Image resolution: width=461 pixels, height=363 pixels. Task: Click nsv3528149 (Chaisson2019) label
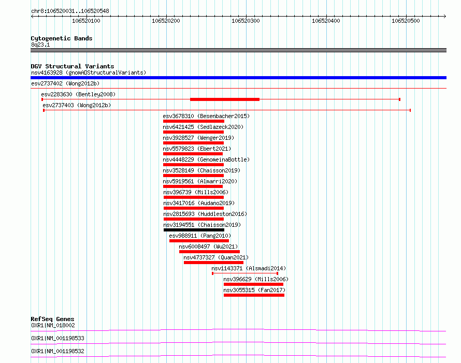click(x=201, y=170)
